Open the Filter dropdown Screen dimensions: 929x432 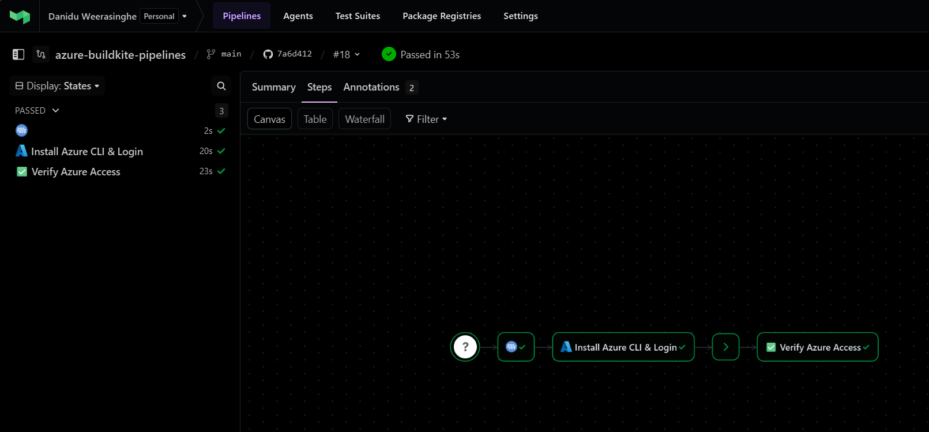(x=426, y=119)
